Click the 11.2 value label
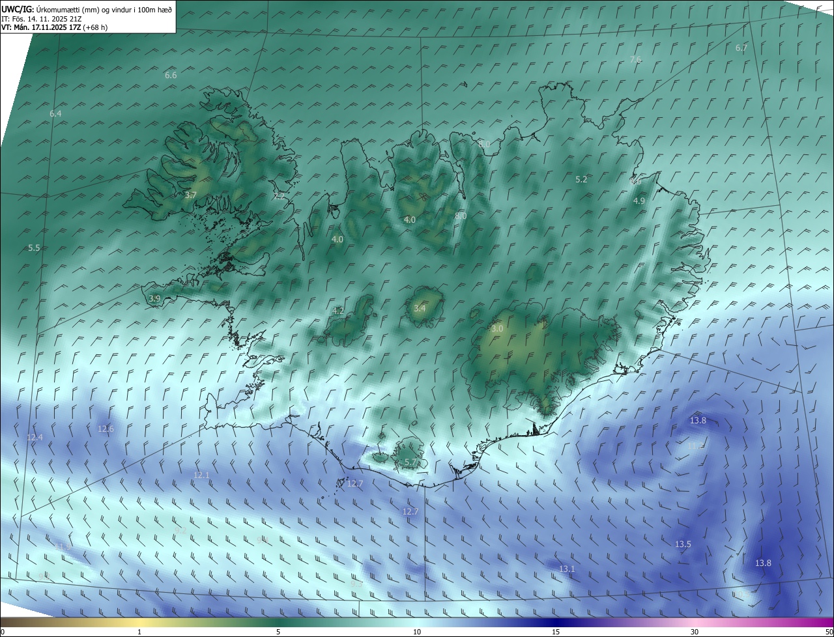834x637 pixels. click(696, 446)
